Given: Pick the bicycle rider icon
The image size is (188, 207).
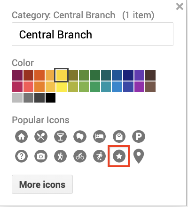Looking at the screenshot, I should (x=80, y=156).
